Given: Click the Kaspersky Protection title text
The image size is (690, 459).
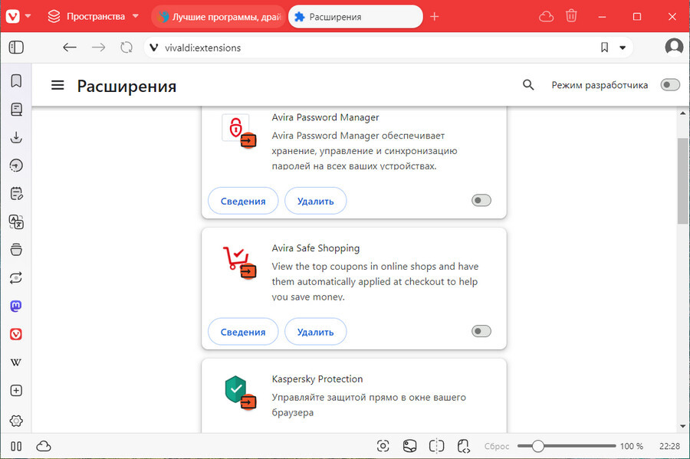Looking at the screenshot, I should point(317,379).
